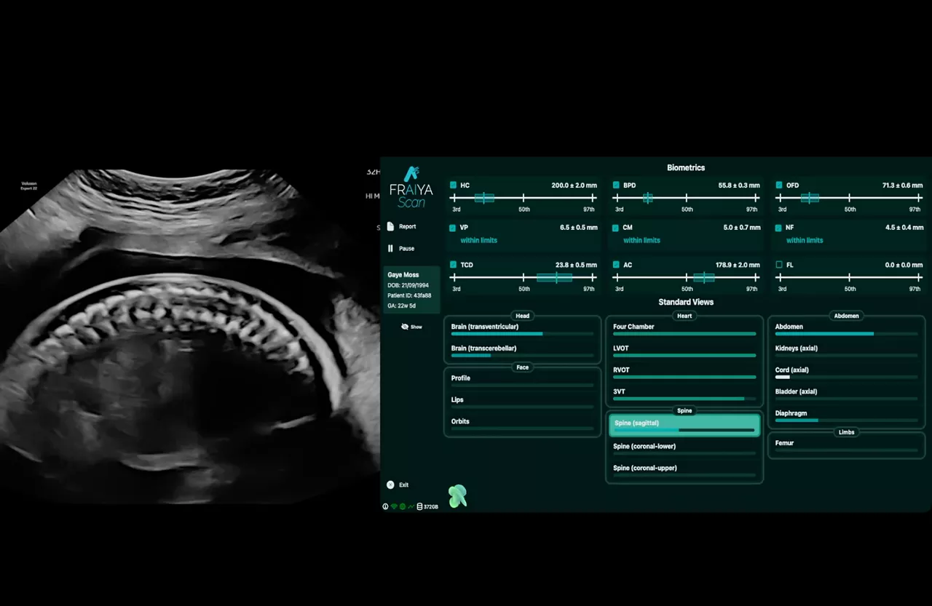
Task: Select the Profile view in Face group
Action: (522, 380)
